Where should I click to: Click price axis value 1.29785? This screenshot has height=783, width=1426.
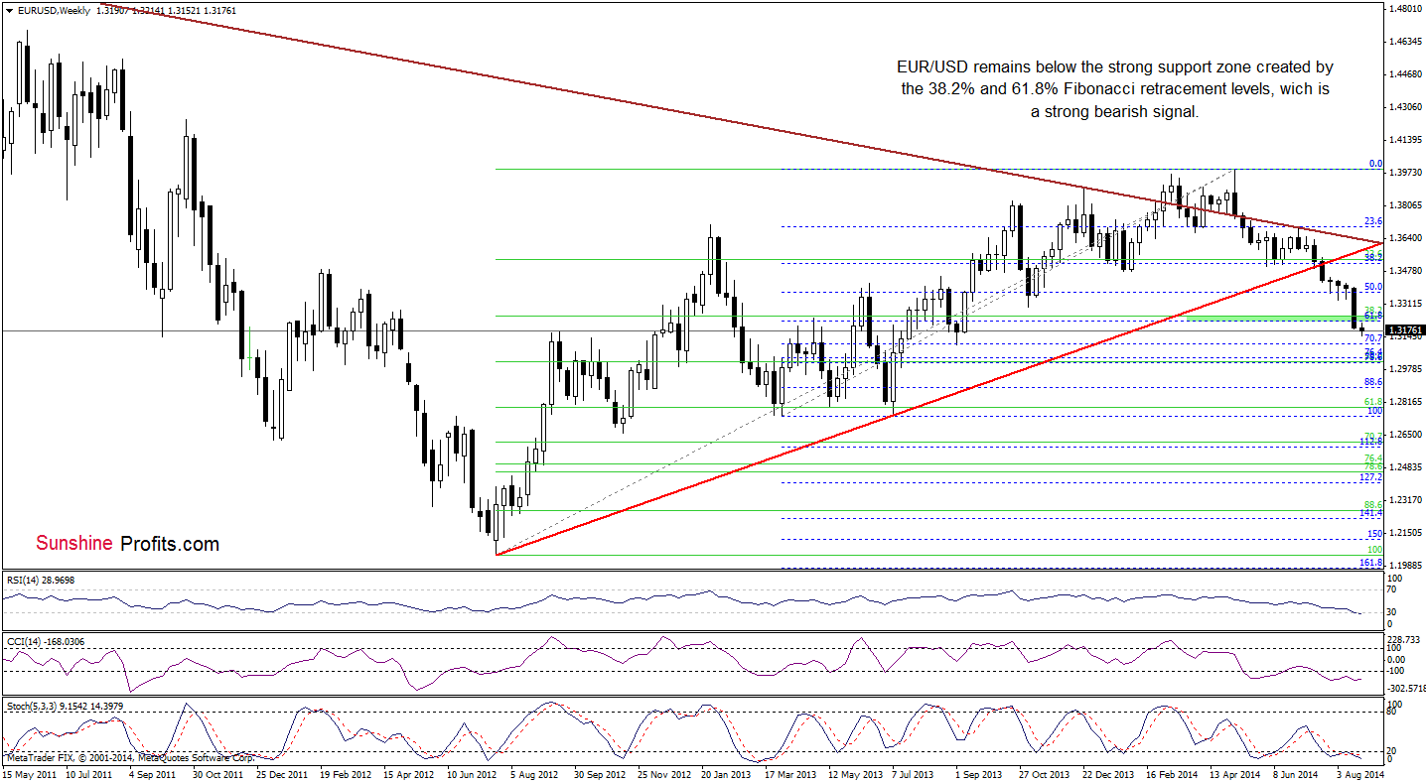[1406, 369]
